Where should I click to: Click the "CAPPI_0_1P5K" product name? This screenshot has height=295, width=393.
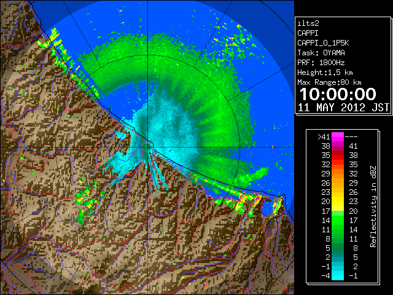click(323, 43)
